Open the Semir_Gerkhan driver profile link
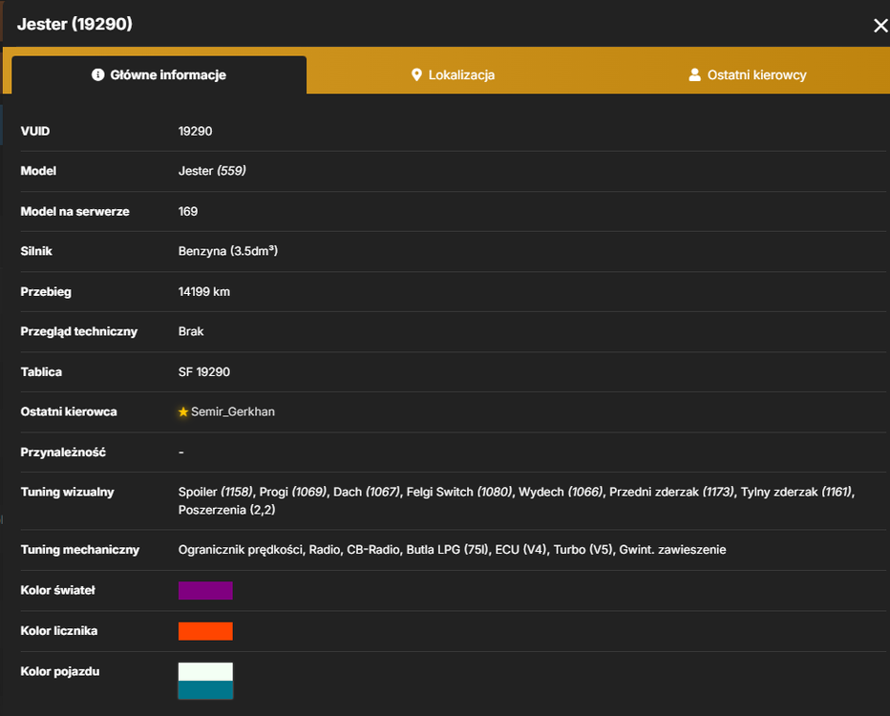Image resolution: width=890 pixels, height=716 pixels. point(233,411)
